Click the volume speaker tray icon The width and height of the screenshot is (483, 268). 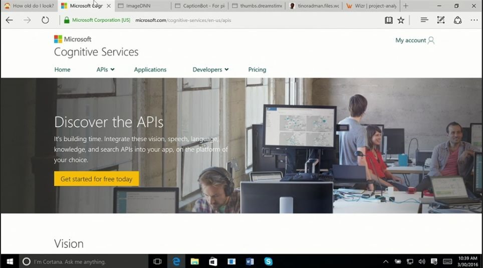point(422,261)
